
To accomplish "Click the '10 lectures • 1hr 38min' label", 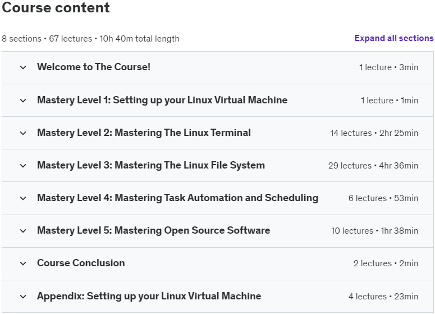I will [374, 231].
